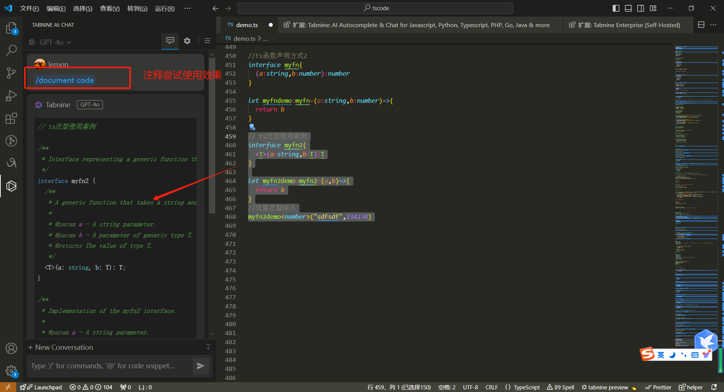Open the Source Control view
724x392 pixels.
point(11,73)
